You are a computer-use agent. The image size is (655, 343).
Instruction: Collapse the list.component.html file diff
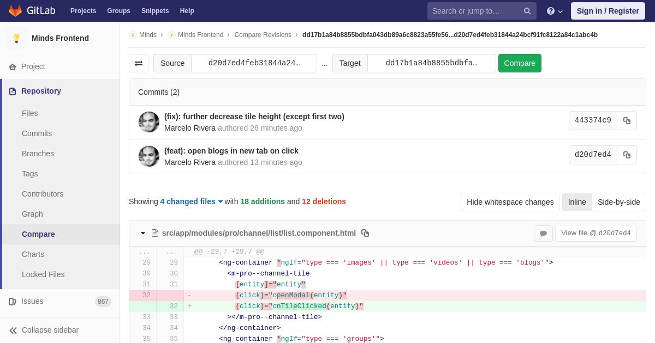tap(143, 233)
